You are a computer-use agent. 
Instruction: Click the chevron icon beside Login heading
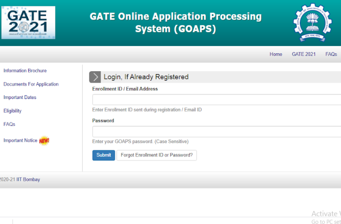(95, 77)
